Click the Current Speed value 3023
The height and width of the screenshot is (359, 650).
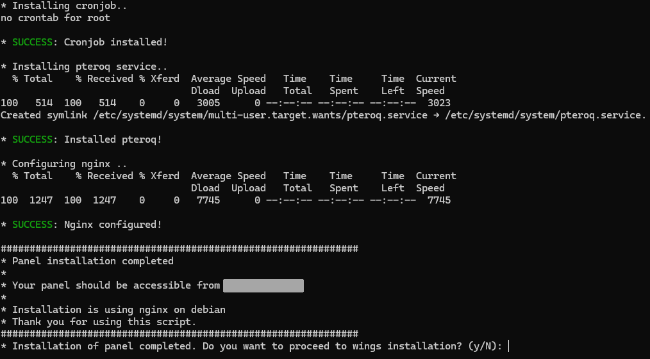[438, 103]
